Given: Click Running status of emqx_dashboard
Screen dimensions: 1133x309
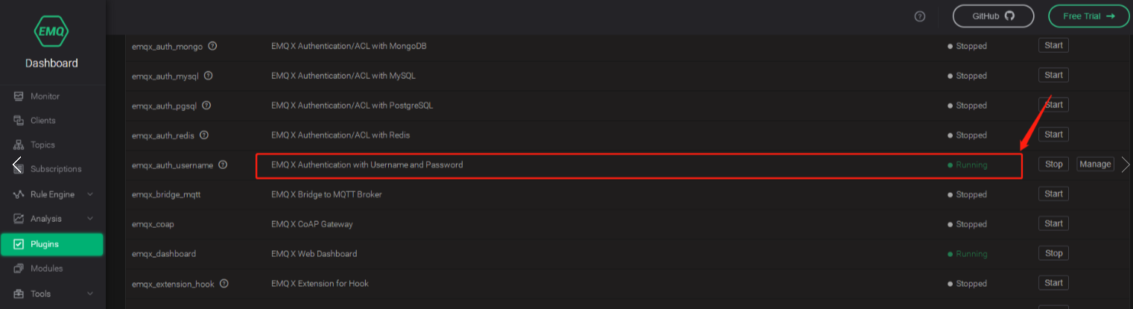Looking at the screenshot, I should coord(968,254).
